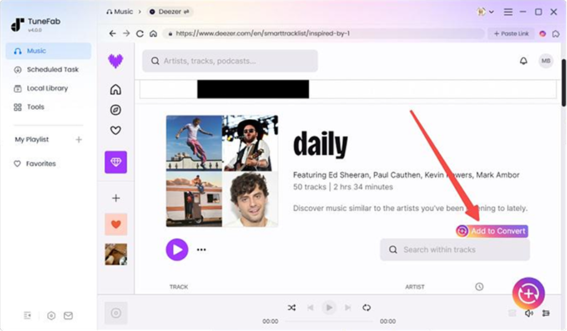Click the Add to Convert button
Viewport: 567px width, 331px height.
[x=492, y=231]
